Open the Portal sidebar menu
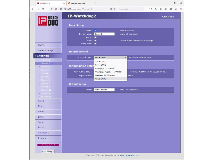This screenshot has width=214, height=160. (48, 128)
